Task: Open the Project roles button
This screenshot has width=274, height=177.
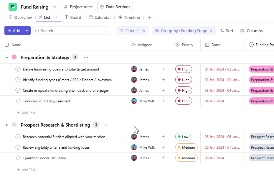Action: coord(78,7)
